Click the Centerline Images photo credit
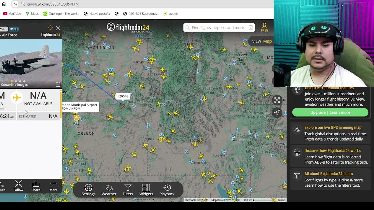 [x=14, y=85]
